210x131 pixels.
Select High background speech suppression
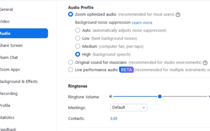78,54
